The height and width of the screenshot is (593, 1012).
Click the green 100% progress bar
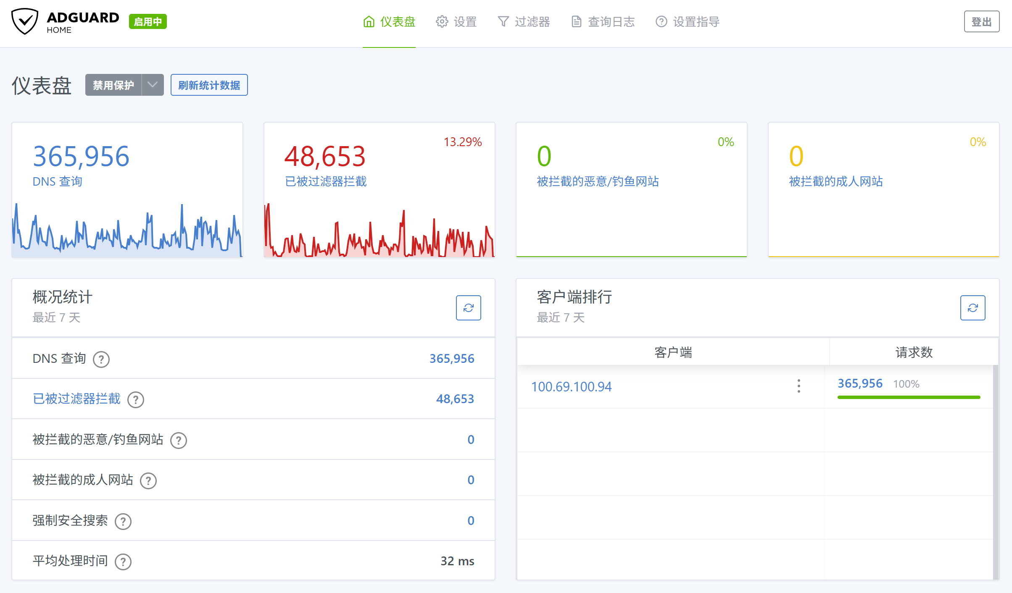coord(909,397)
